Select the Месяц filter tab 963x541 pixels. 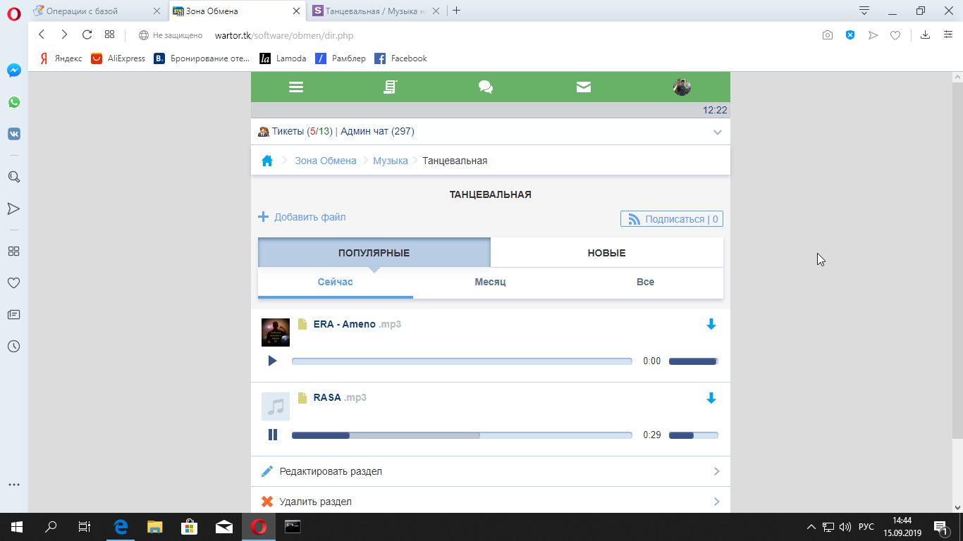(x=490, y=282)
